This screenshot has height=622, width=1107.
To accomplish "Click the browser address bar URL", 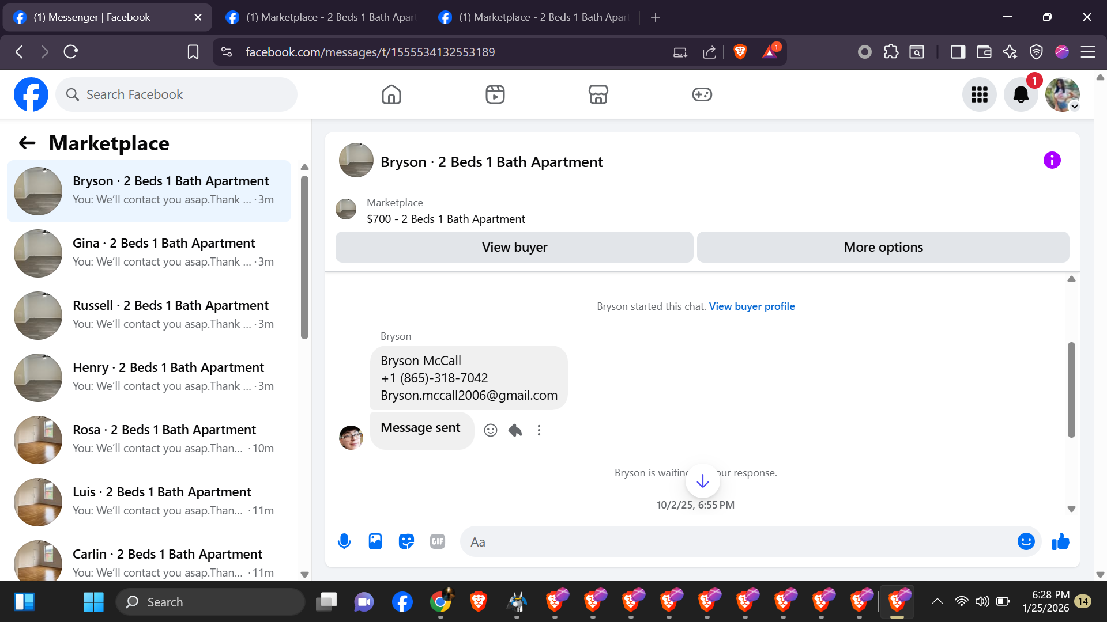I will point(370,52).
